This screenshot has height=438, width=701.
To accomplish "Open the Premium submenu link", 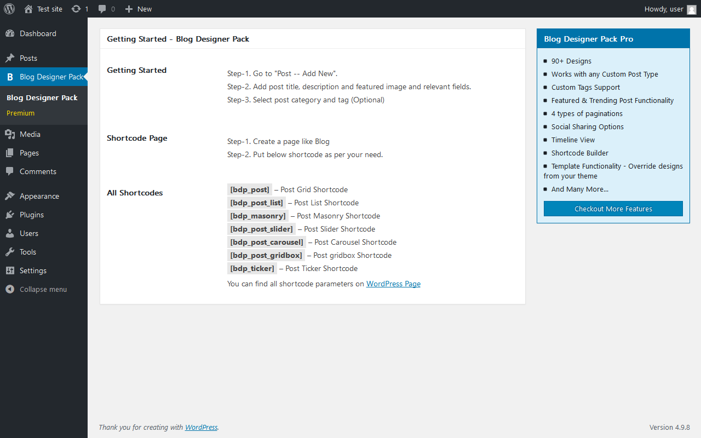I will (20, 113).
